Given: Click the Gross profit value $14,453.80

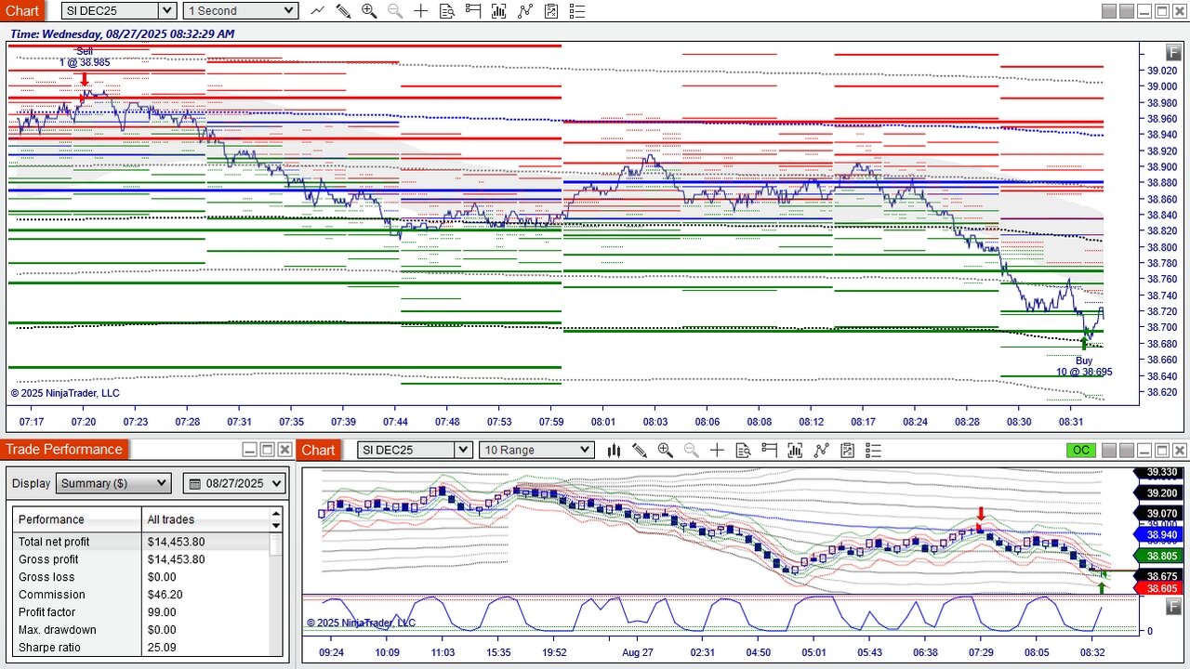Looking at the screenshot, I should (x=178, y=559).
